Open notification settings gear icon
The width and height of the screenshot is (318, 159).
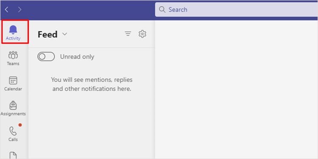coord(142,34)
